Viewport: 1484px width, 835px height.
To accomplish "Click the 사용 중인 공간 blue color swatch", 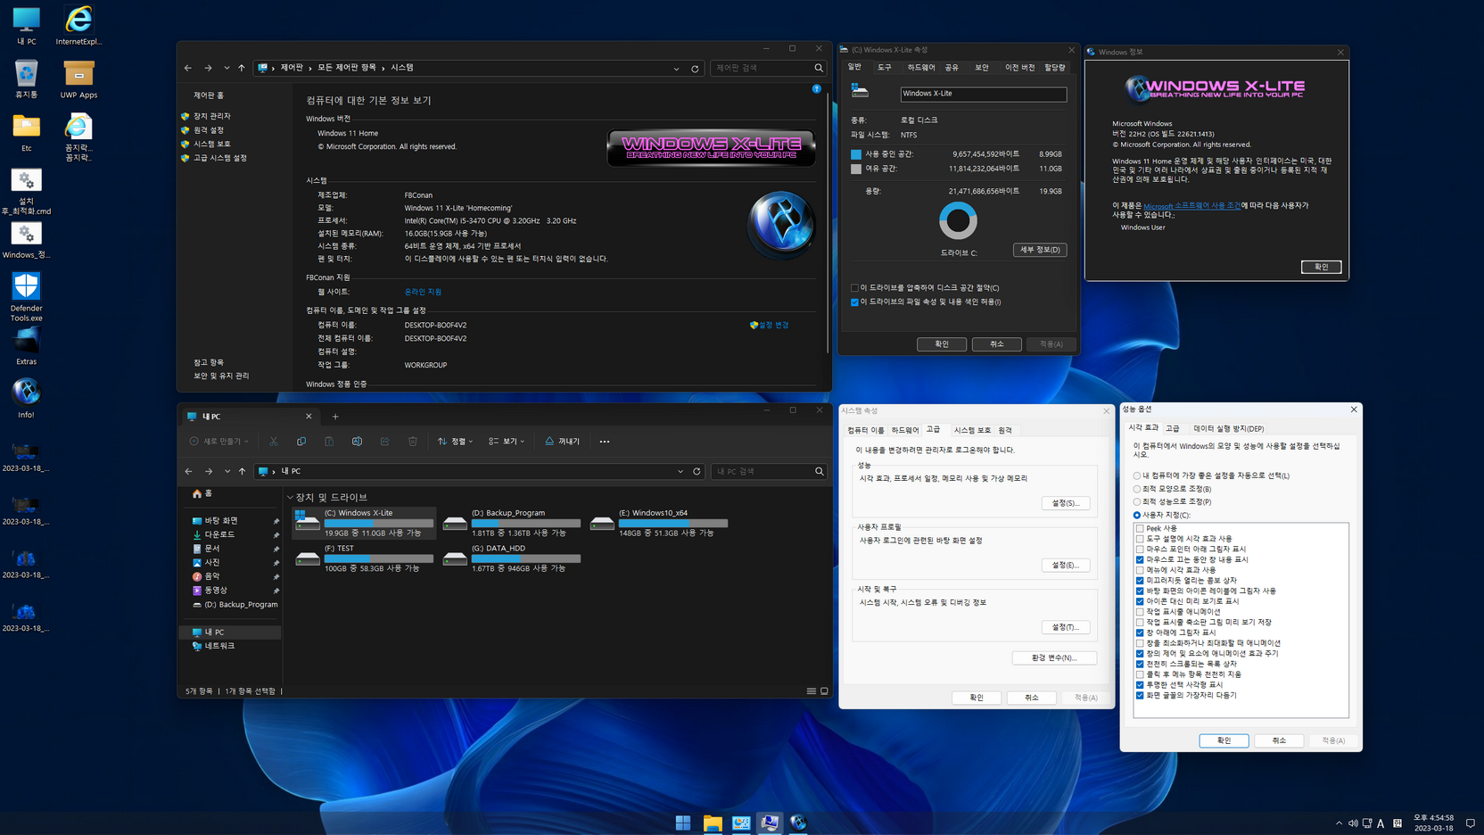I will pyautogui.click(x=856, y=154).
